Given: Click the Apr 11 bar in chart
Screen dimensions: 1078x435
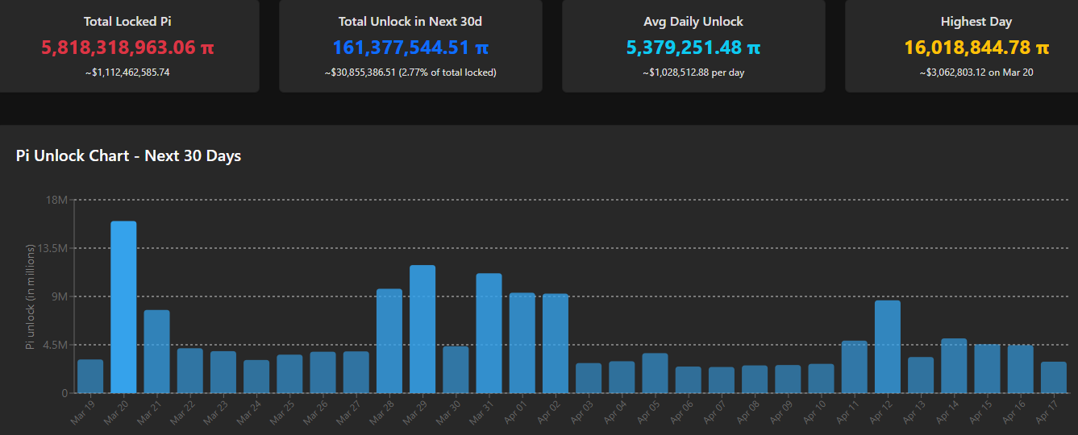Looking at the screenshot, I should [x=855, y=367].
